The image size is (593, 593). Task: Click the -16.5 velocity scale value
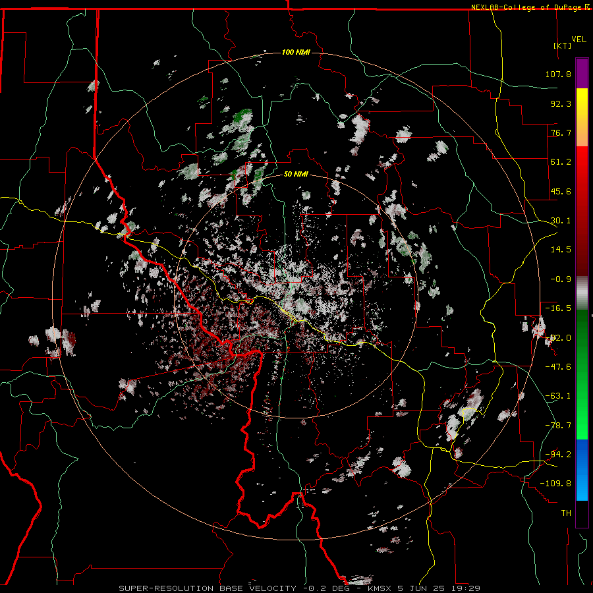click(558, 308)
